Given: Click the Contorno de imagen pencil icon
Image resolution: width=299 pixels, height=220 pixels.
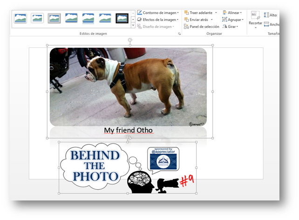Looking at the screenshot, I should tap(140, 13).
